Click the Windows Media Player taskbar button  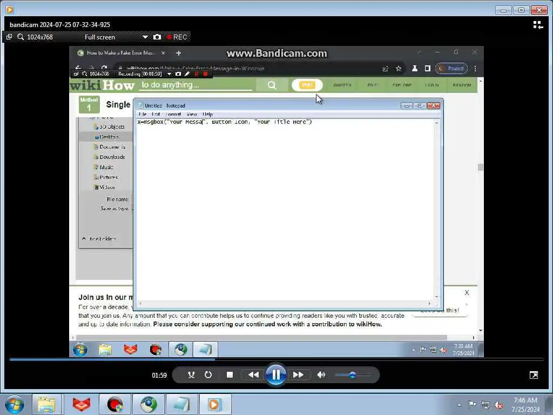tap(215, 404)
